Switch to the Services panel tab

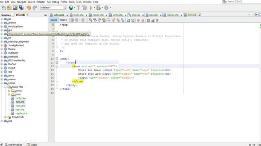[6, 15]
